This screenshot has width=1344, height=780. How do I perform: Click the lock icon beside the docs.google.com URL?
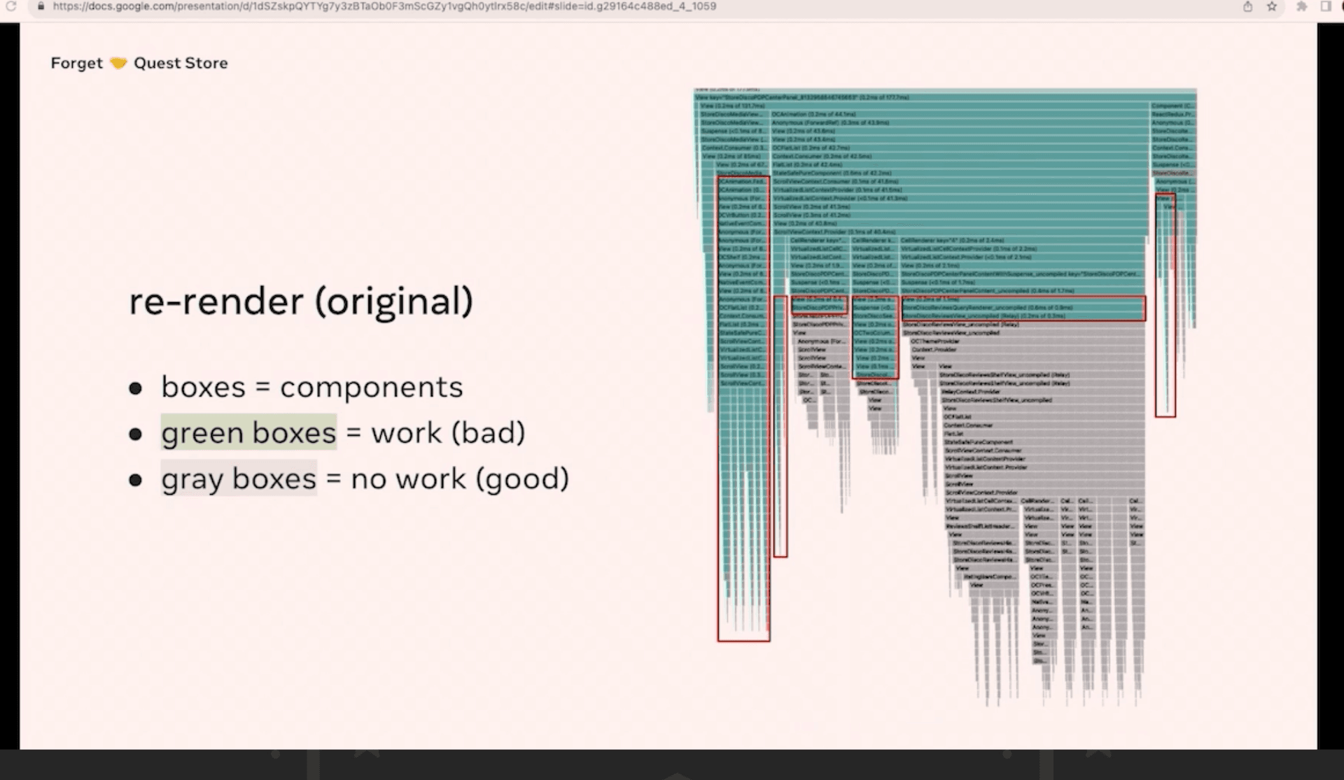(x=41, y=6)
